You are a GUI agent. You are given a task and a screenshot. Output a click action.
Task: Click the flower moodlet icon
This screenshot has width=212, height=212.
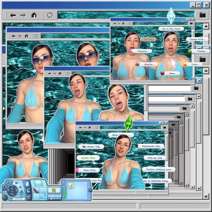coord(54,190)
